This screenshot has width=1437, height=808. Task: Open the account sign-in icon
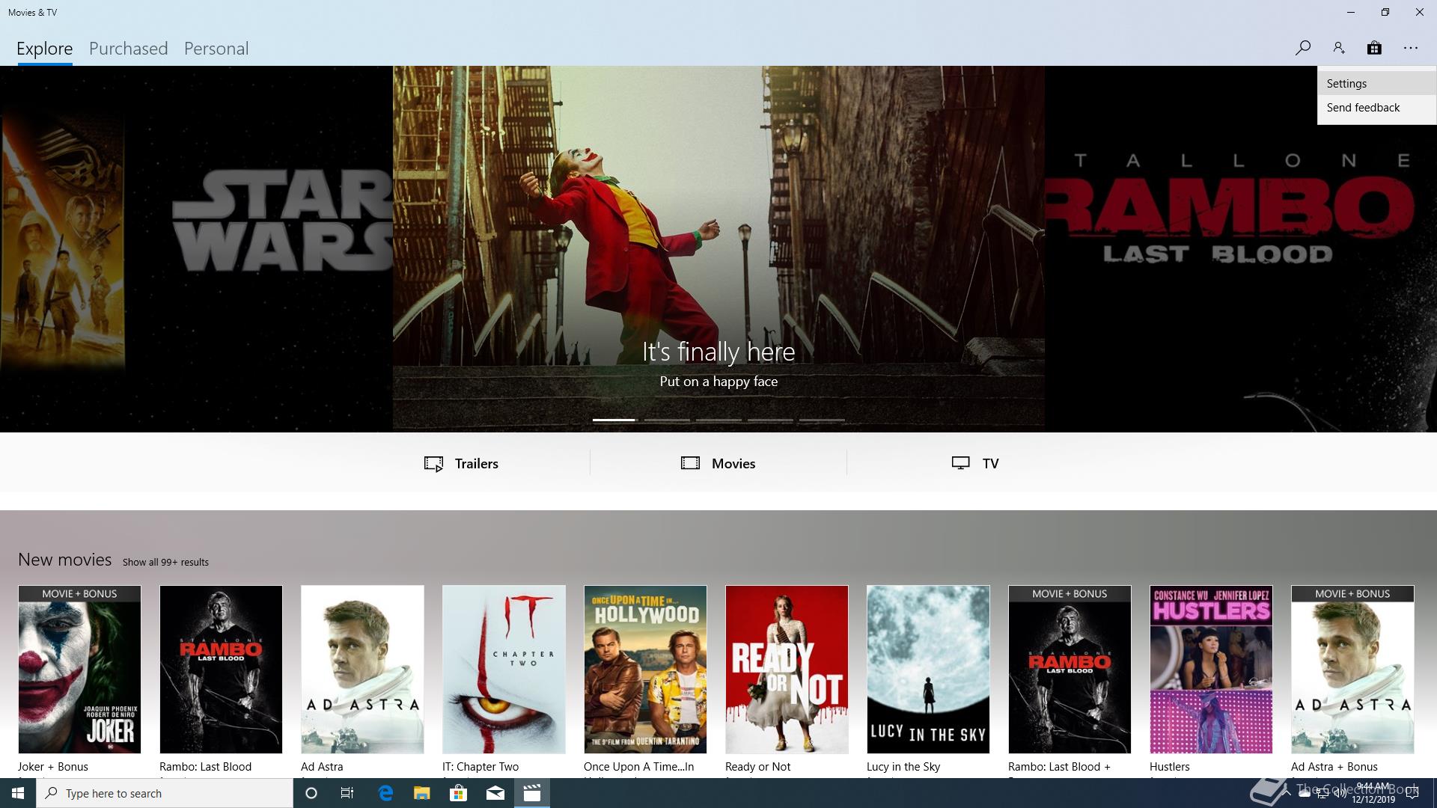1339,48
